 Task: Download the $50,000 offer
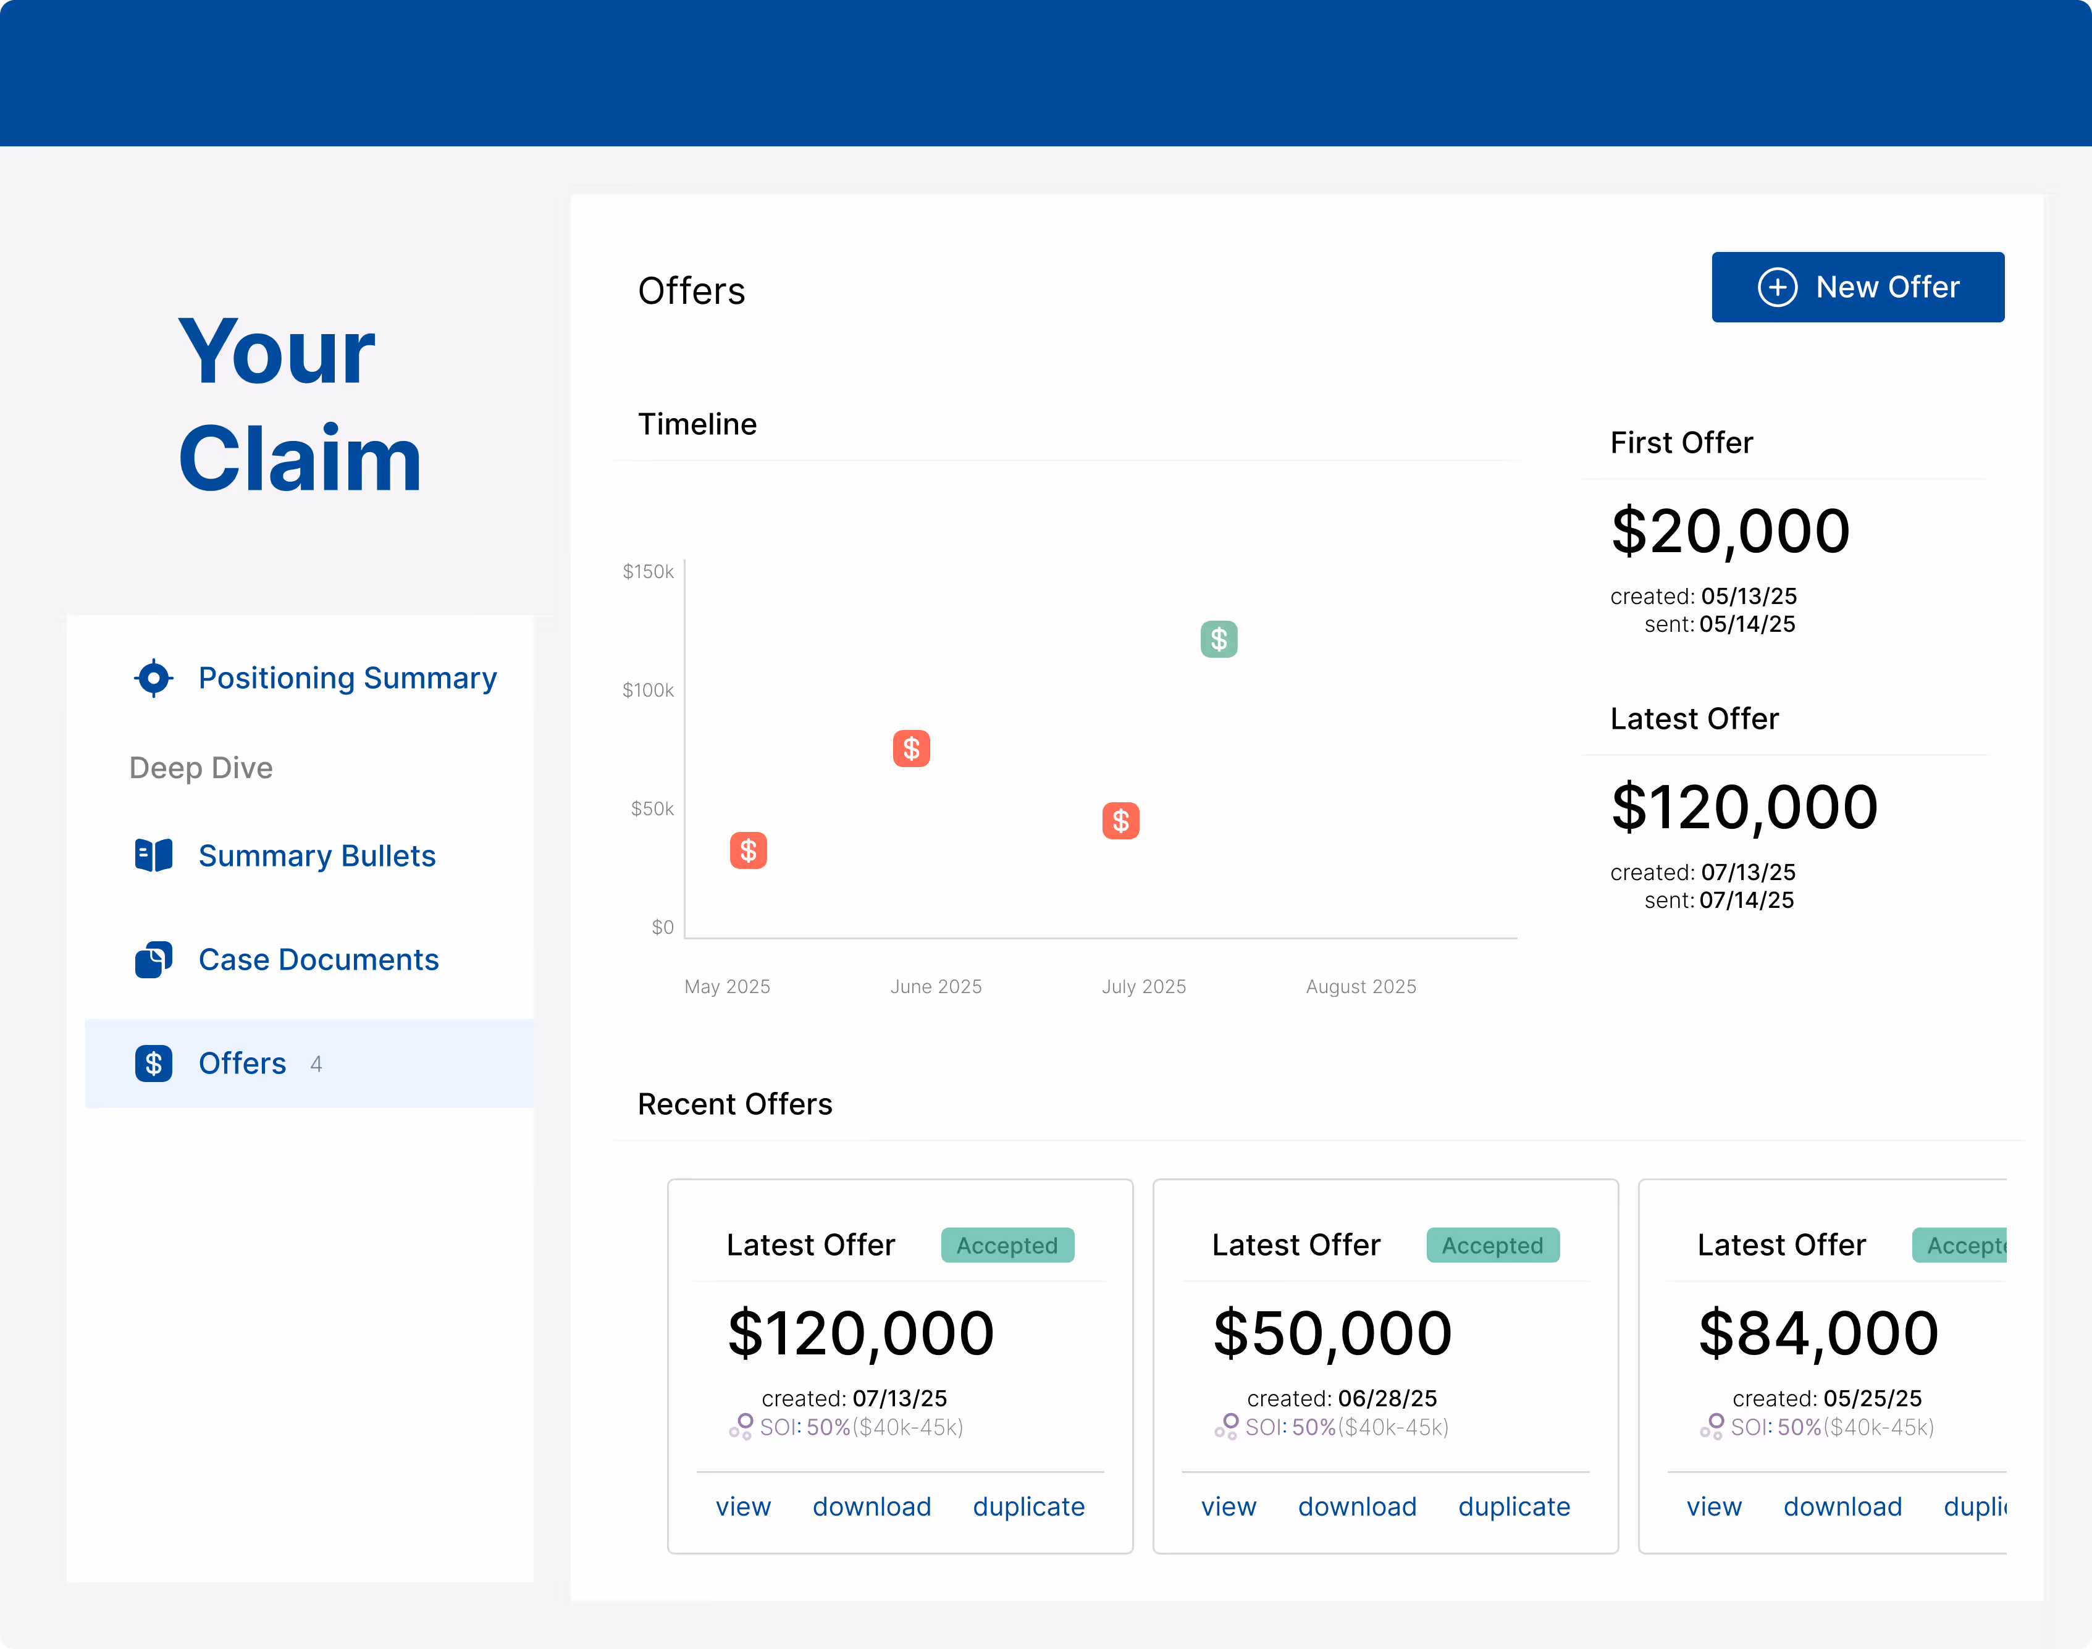[1356, 1506]
